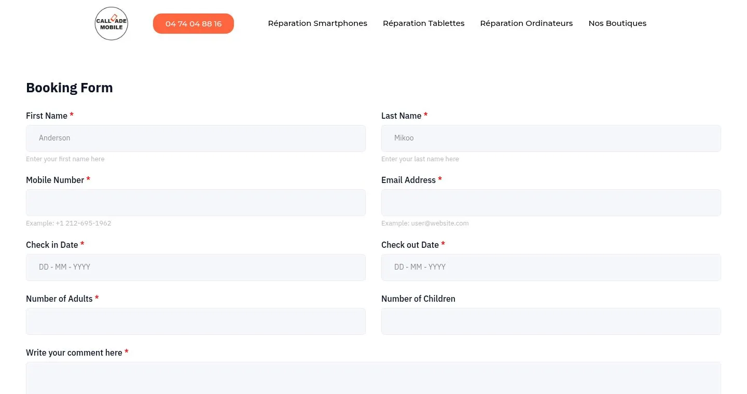Click hint 'Example: user@website.com'
This screenshot has height=394, width=747.
tap(425, 223)
